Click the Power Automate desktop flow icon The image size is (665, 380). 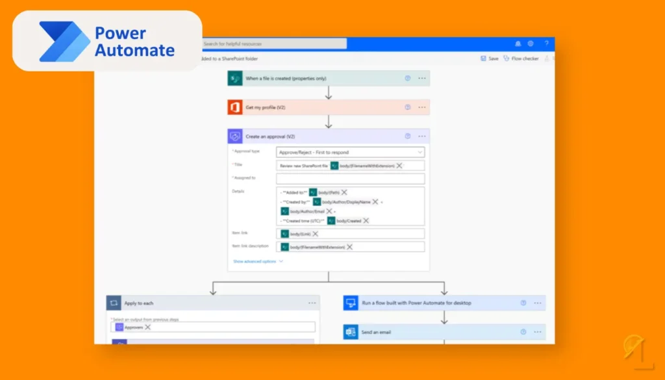351,303
